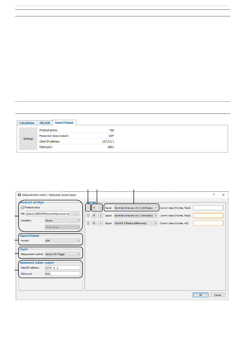Select the Client port value 6001 in summary
238x351 pixels.
(111, 147)
